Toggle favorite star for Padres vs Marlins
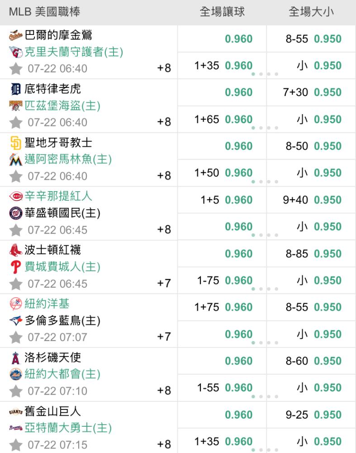Viewport: 356px width, 453px height. coord(15,176)
